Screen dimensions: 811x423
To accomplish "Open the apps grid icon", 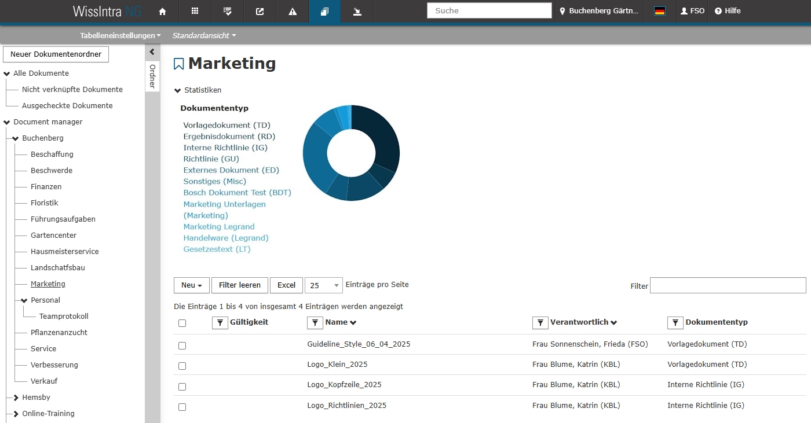I will pos(195,11).
